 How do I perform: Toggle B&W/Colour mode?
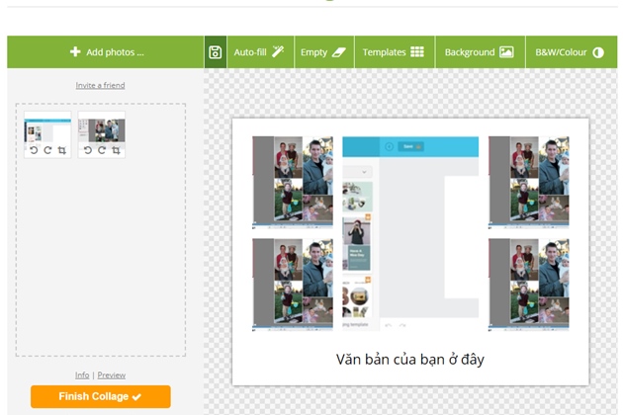pyautogui.click(x=569, y=52)
